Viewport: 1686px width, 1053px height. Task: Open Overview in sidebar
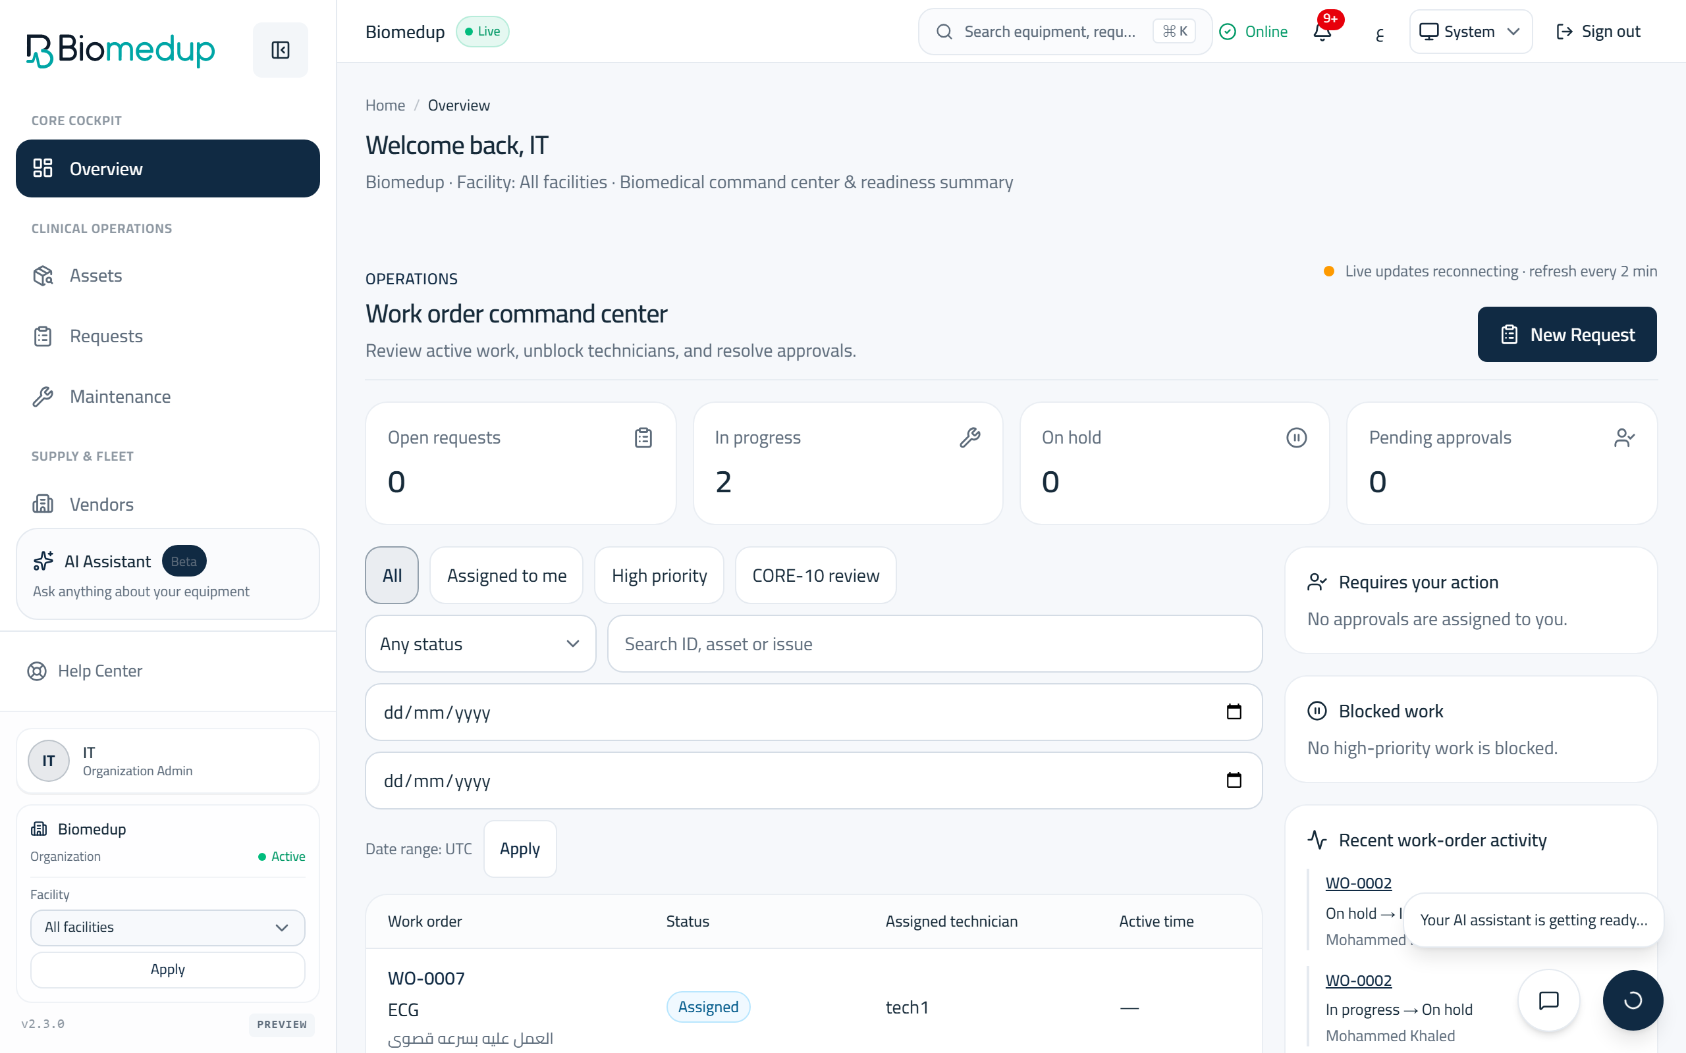tap(168, 168)
